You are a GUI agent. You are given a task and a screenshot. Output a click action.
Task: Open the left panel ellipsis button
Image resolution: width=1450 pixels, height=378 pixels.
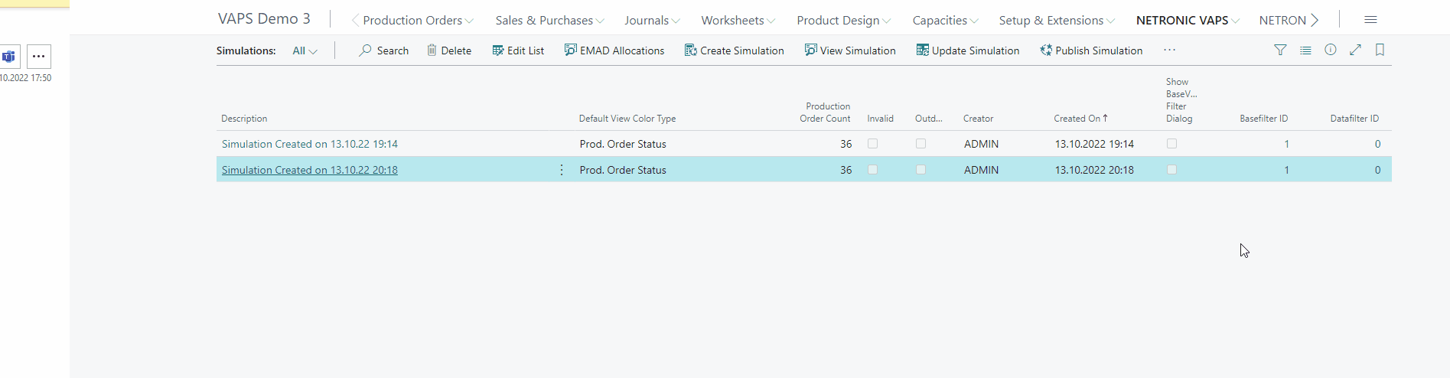click(x=39, y=57)
